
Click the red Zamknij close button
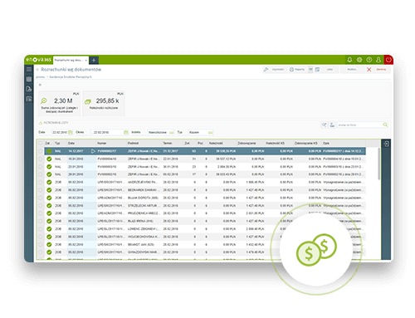378,70
